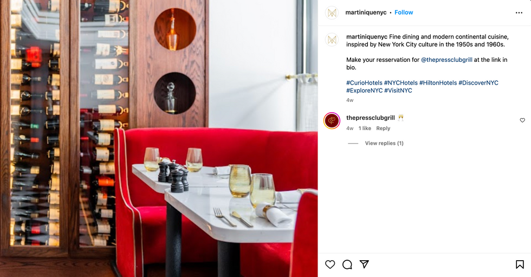Open martiniquenyc profile picture in header
Image resolution: width=531 pixels, height=277 pixels.
(332, 13)
